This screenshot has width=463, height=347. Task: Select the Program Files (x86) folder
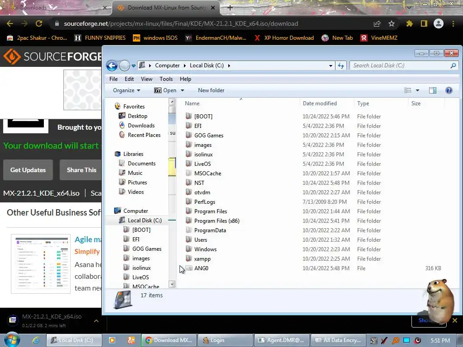pyautogui.click(x=217, y=220)
